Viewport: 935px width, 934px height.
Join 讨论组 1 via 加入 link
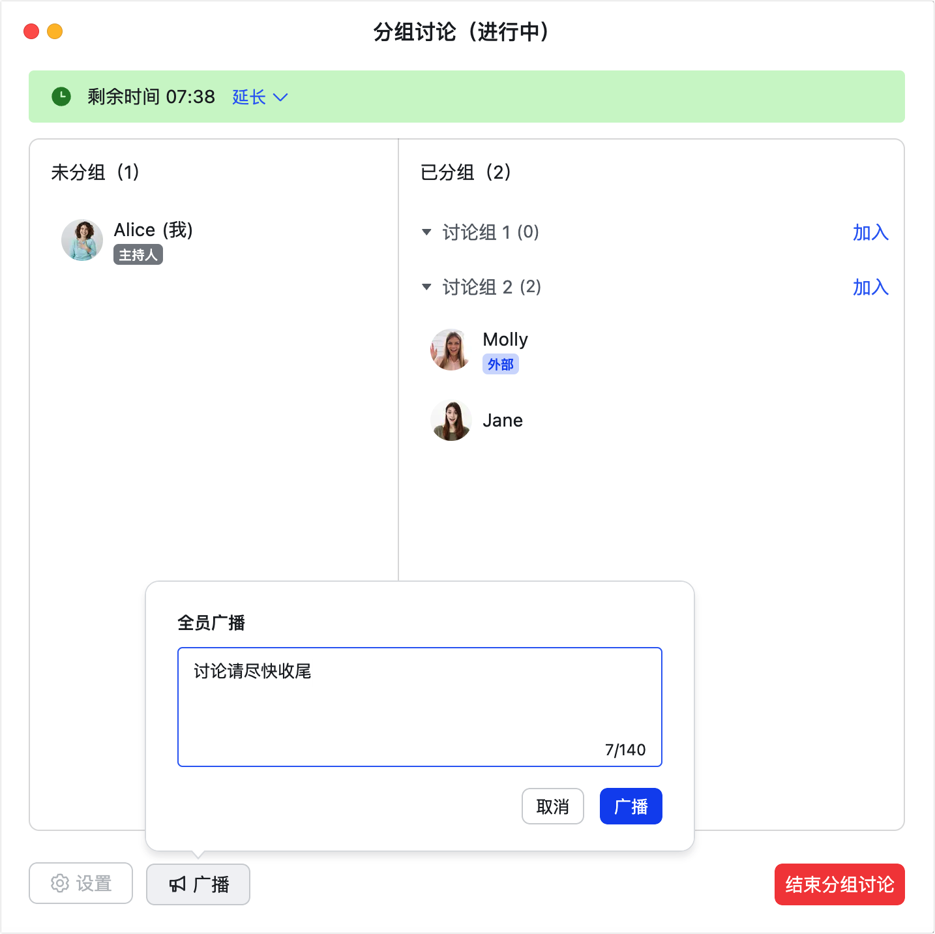coord(871,232)
